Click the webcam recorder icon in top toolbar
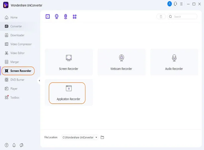204x150 pixels. point(57,17)
